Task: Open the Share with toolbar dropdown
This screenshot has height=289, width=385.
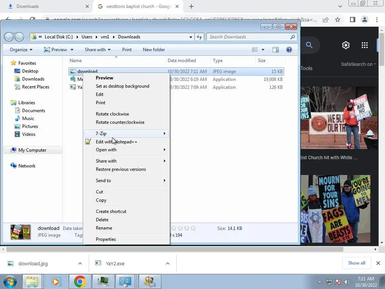Action: pos(98,50)
